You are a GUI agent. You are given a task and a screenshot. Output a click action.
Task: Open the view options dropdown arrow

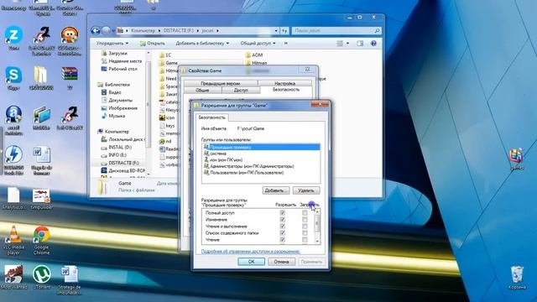coord(347,43)
